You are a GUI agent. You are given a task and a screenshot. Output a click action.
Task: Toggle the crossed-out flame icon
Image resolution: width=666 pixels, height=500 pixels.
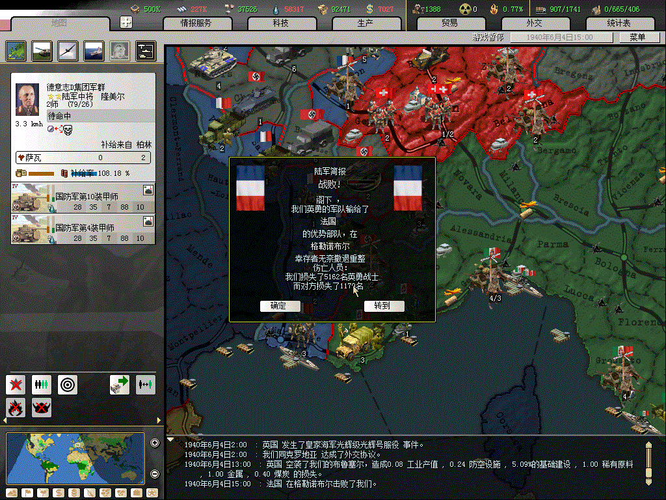(16, 408)
